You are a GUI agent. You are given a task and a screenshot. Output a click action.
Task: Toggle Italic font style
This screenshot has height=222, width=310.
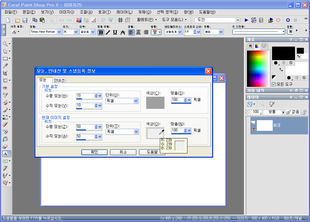(108, 32)
